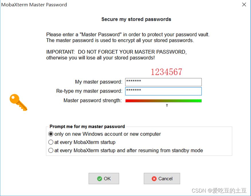
Task: Click the IMPORTANT warning text
Action: tap(116, 52)
